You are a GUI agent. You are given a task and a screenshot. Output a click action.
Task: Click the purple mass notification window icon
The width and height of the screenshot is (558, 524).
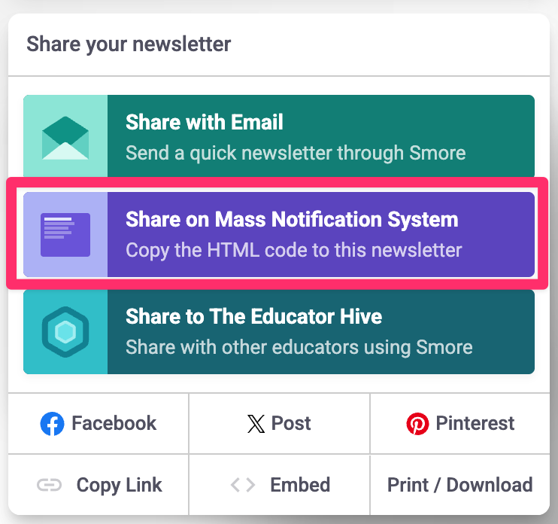(x=65, y=234)
